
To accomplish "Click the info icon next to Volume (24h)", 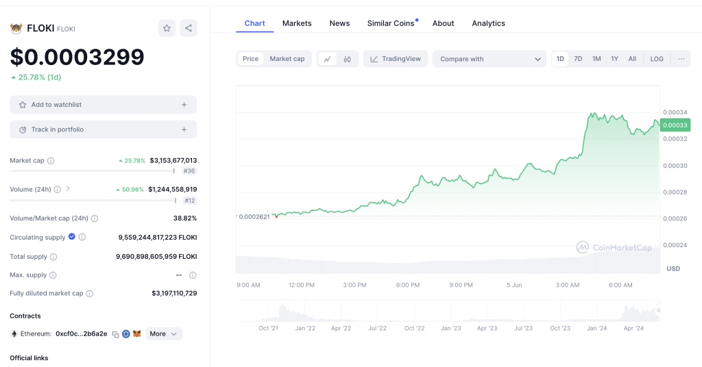I will click(x=58, y=190).
